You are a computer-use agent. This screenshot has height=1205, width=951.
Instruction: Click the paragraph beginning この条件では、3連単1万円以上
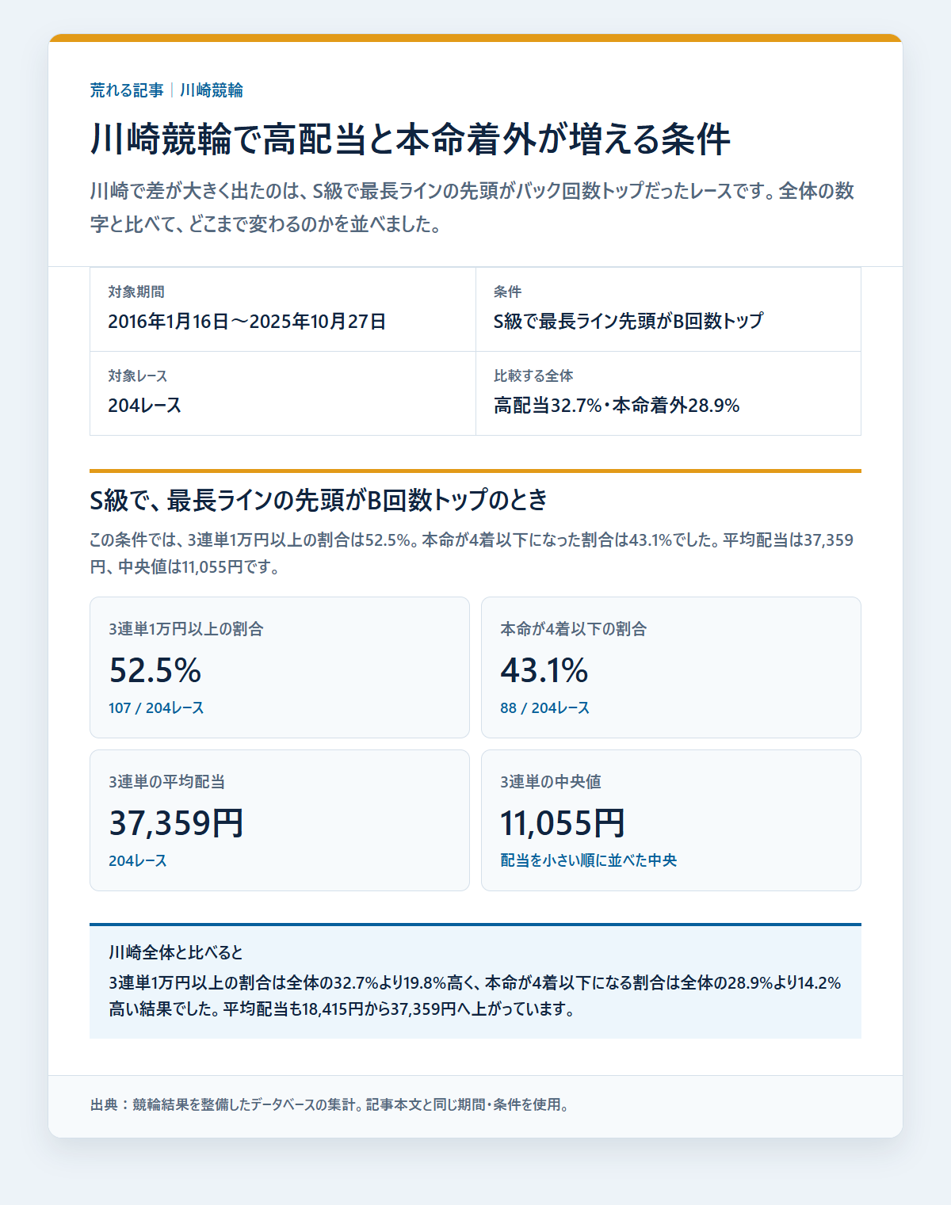(x=472, y=554)
